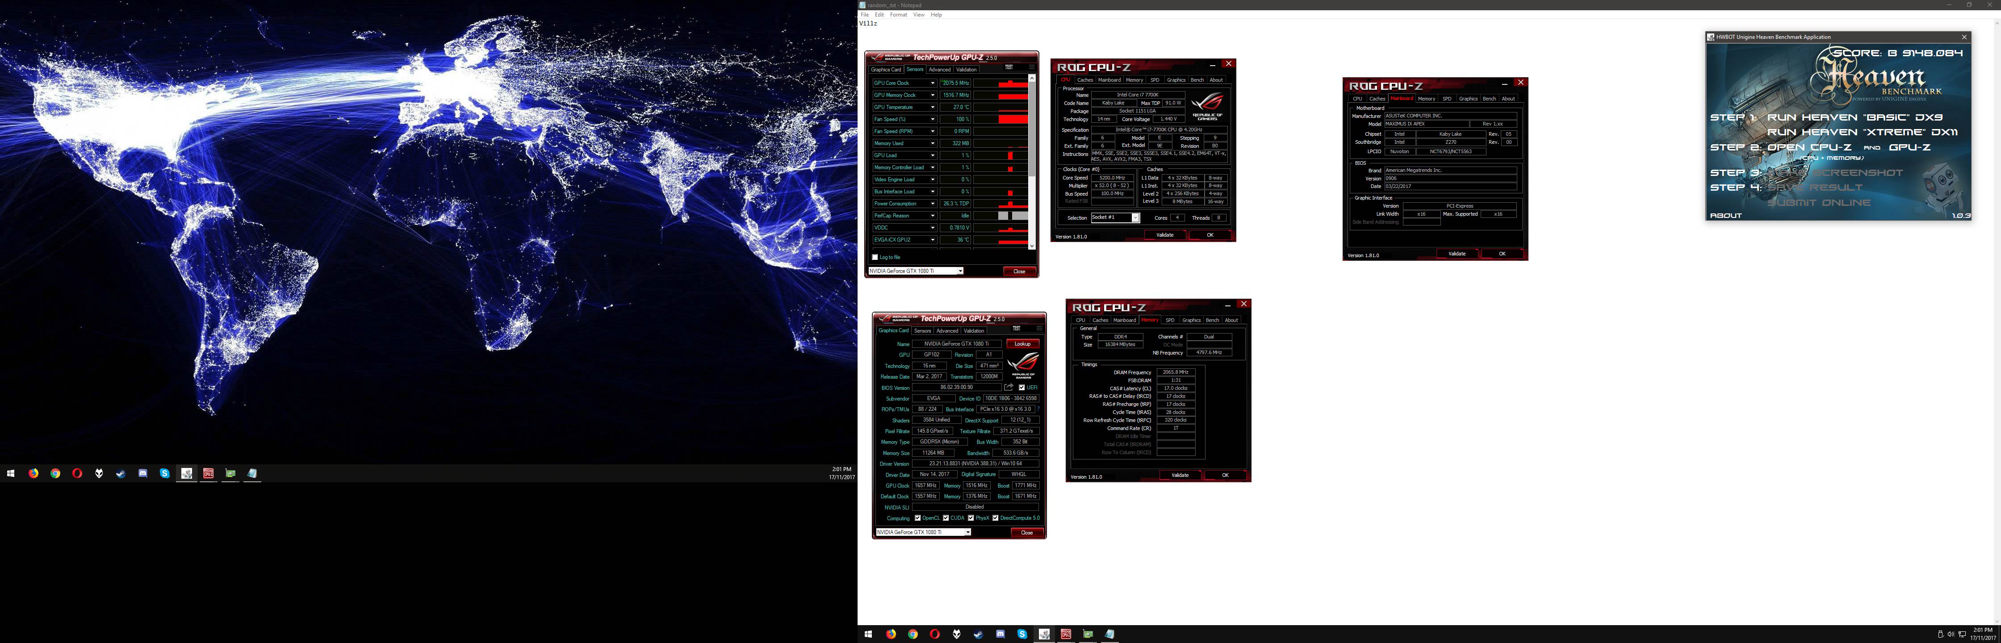Click Run Heaven "Xtreme" DX11
This screenshot has width=2001, height=643.
point(1862,132)
